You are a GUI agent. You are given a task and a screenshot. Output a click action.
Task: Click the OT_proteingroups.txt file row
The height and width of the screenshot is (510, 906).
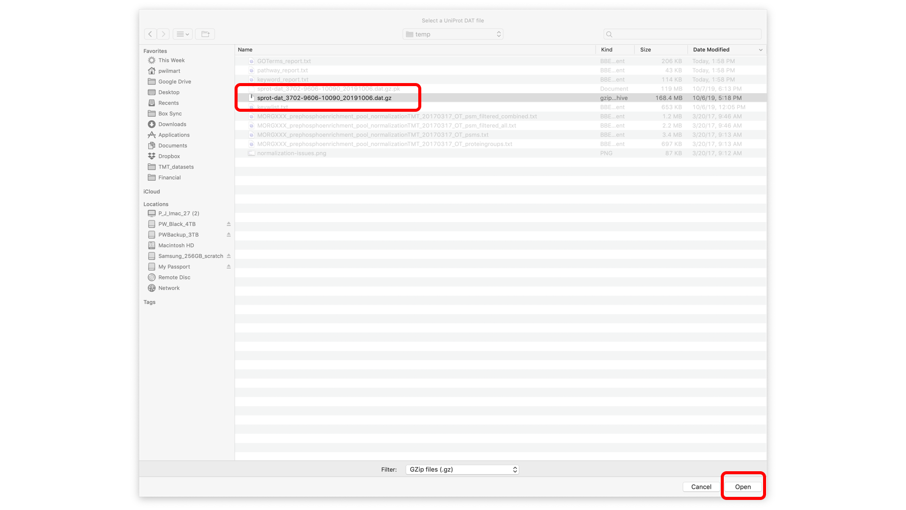(501, 144)
